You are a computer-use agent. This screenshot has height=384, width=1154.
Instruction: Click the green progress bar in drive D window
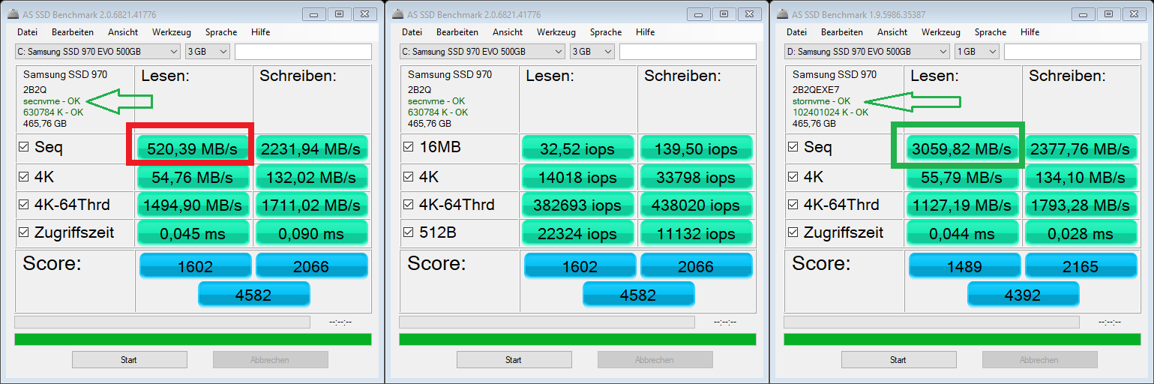pos(962,340)
